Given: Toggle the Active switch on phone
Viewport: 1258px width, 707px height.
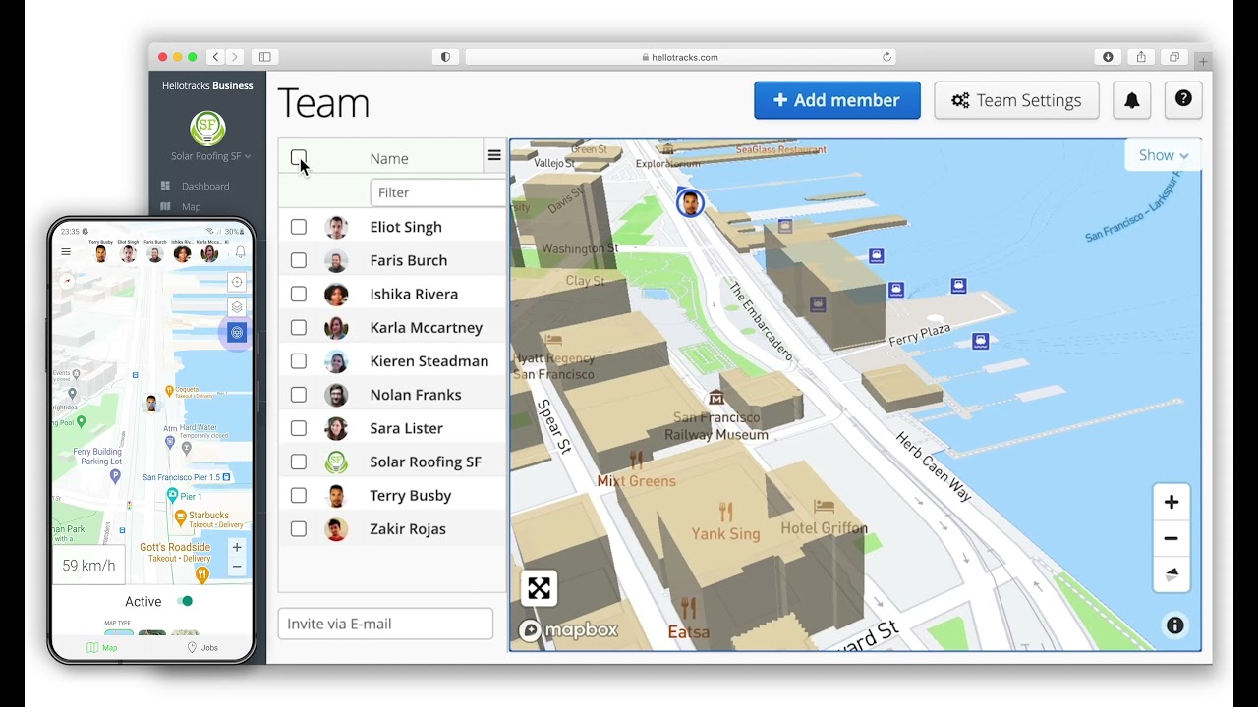Looking at the screenshot, I should pos(185,601).
